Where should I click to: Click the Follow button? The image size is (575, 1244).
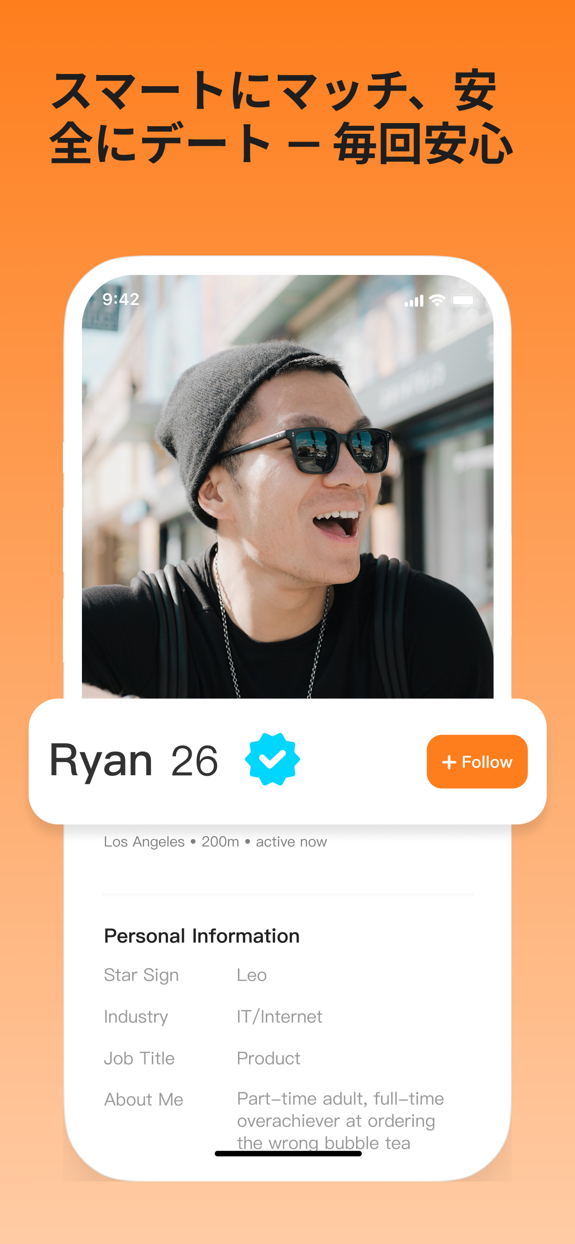(477, 762)
